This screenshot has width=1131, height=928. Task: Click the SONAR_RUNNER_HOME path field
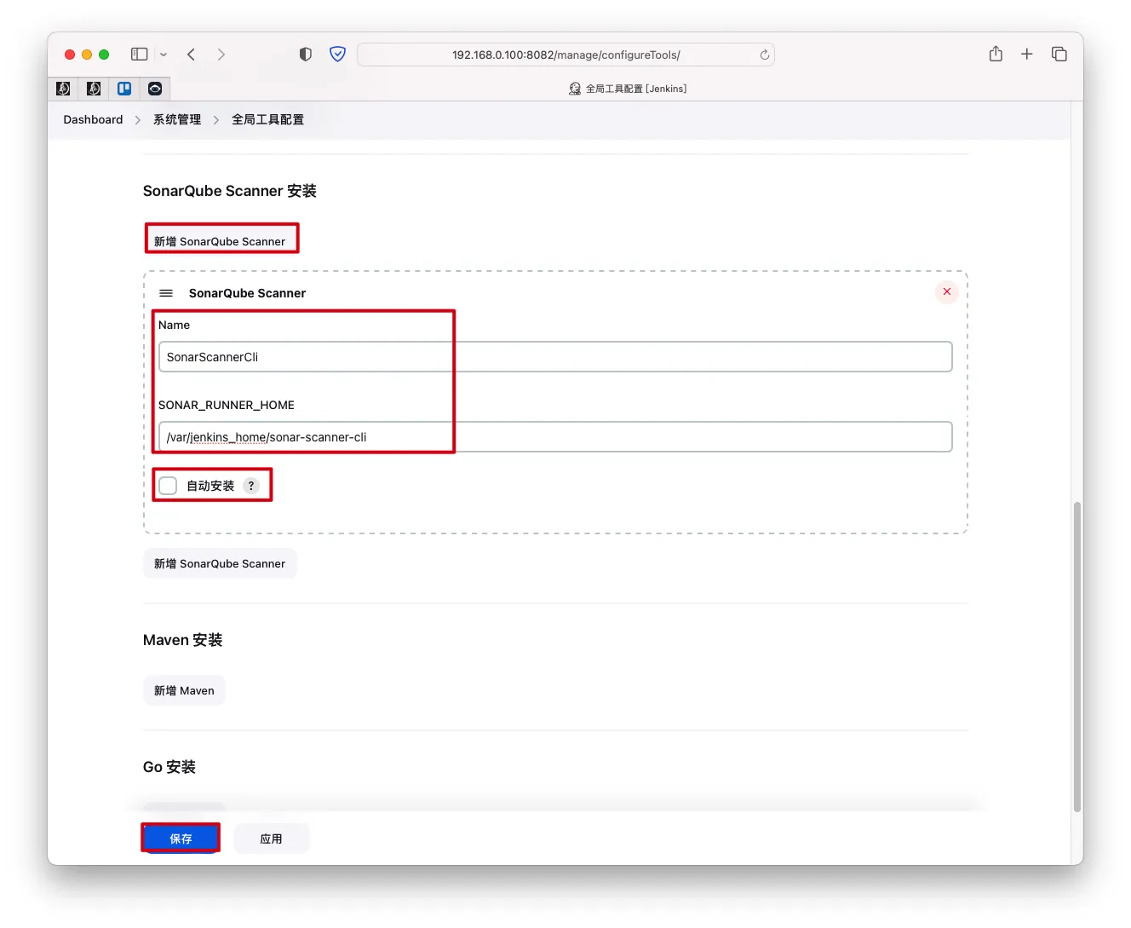click(555, 437)
